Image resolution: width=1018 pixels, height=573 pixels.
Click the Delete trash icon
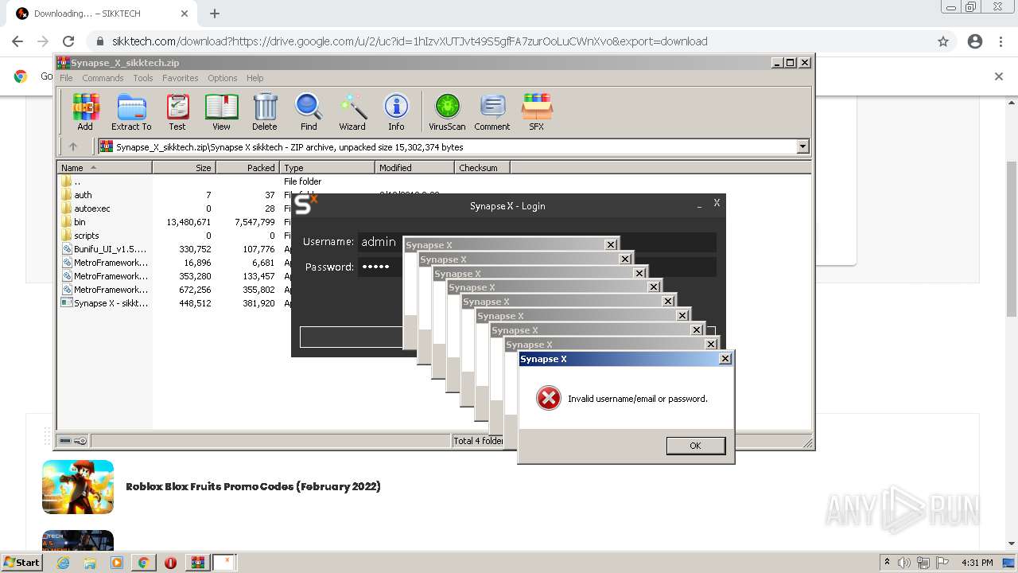[265, 111]
